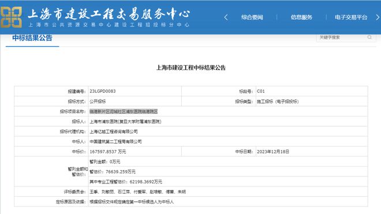Click the 中国建筑第二工程局有限公司 winner value

click(115, 142)
